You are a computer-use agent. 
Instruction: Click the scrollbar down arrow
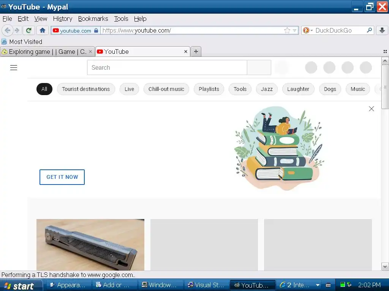tap(385, 267)
